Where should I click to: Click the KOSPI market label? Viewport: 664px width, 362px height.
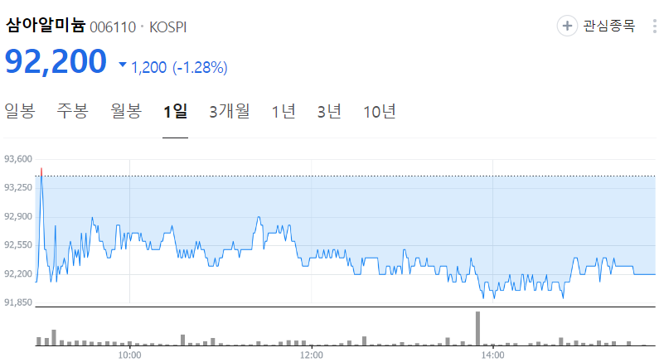click(167, 27)
